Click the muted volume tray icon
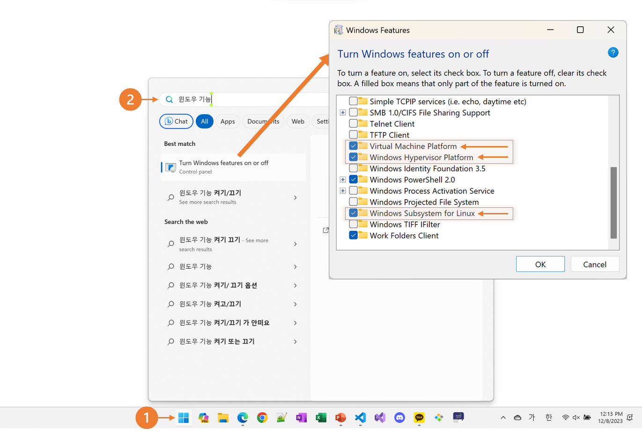 (x=576, y=417)
